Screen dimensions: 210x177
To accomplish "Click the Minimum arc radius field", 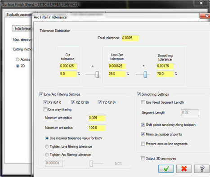I will pos(97,118).
